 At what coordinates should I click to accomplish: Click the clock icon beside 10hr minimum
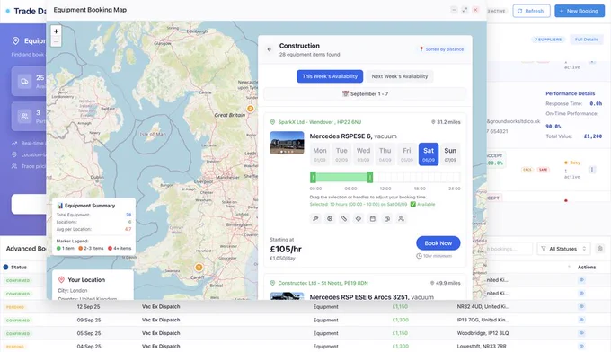419,256
